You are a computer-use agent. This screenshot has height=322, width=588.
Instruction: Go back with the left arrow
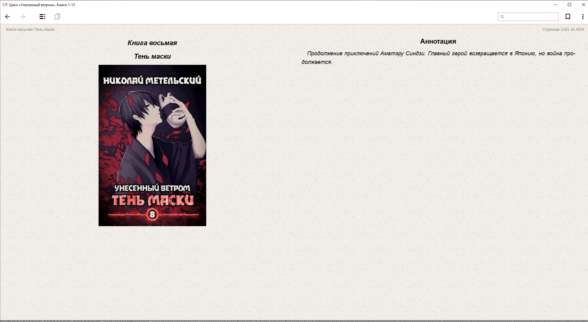(8, 17)
